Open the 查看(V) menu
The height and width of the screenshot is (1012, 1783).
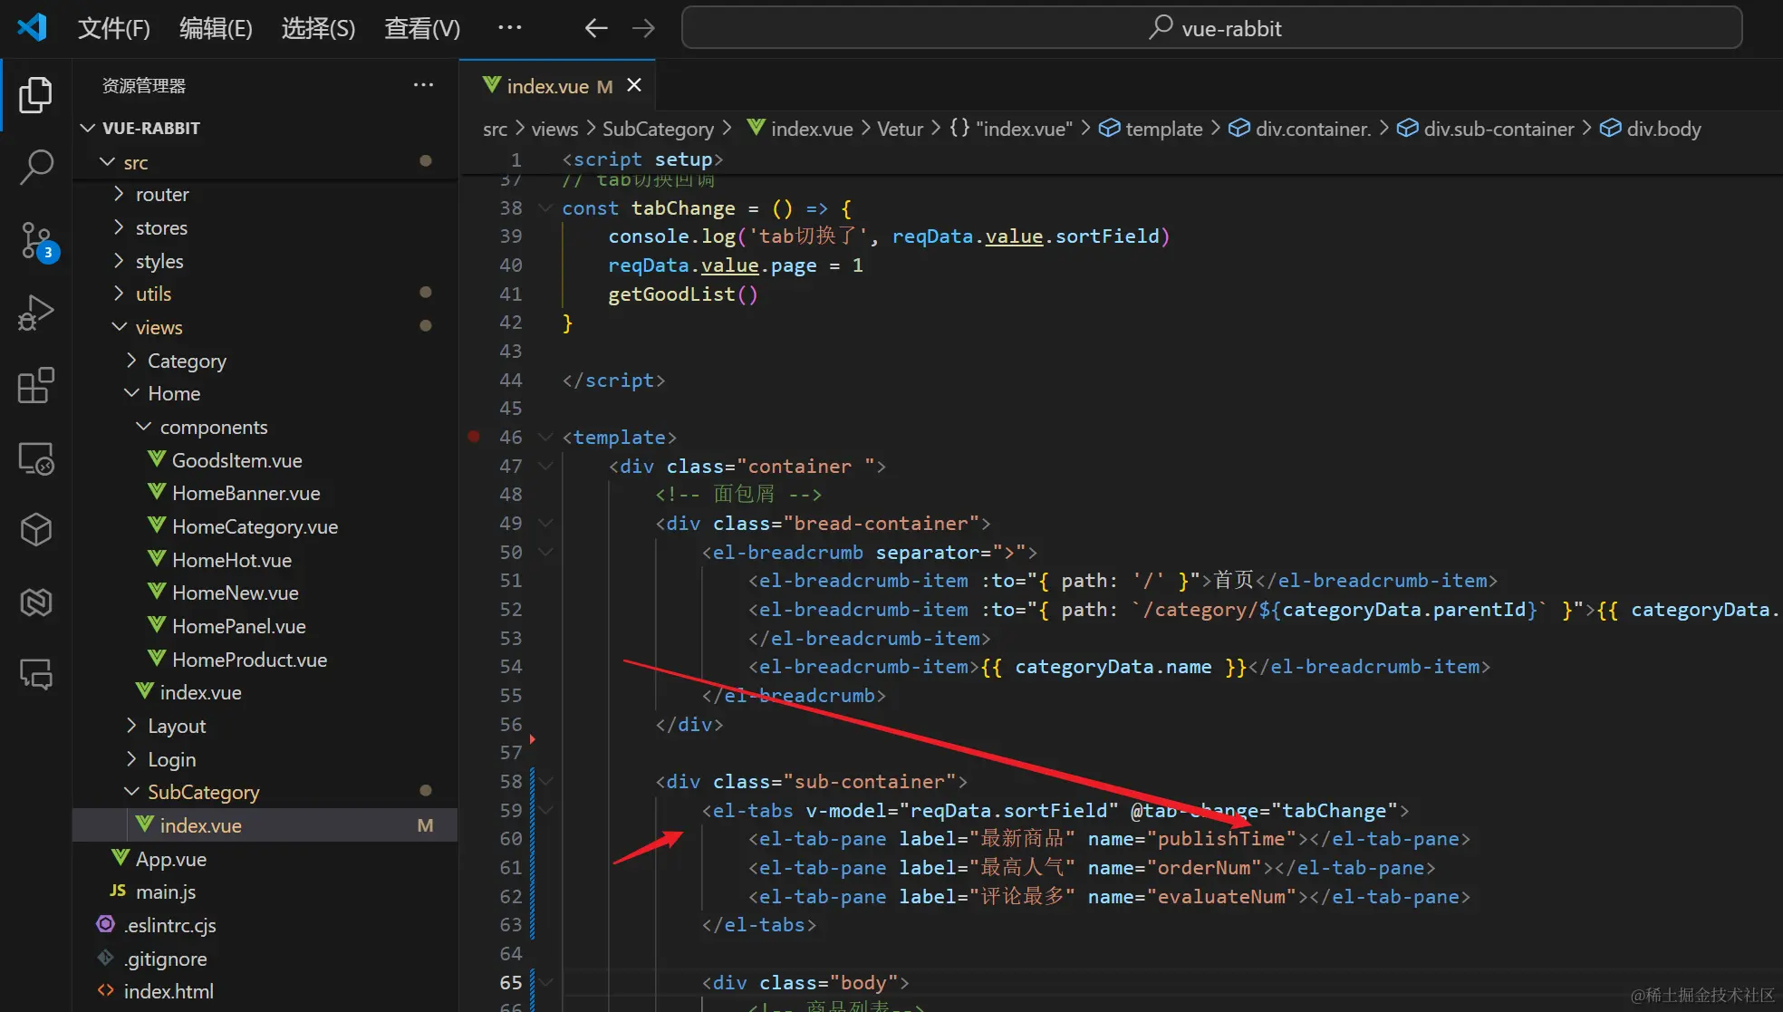422,28
